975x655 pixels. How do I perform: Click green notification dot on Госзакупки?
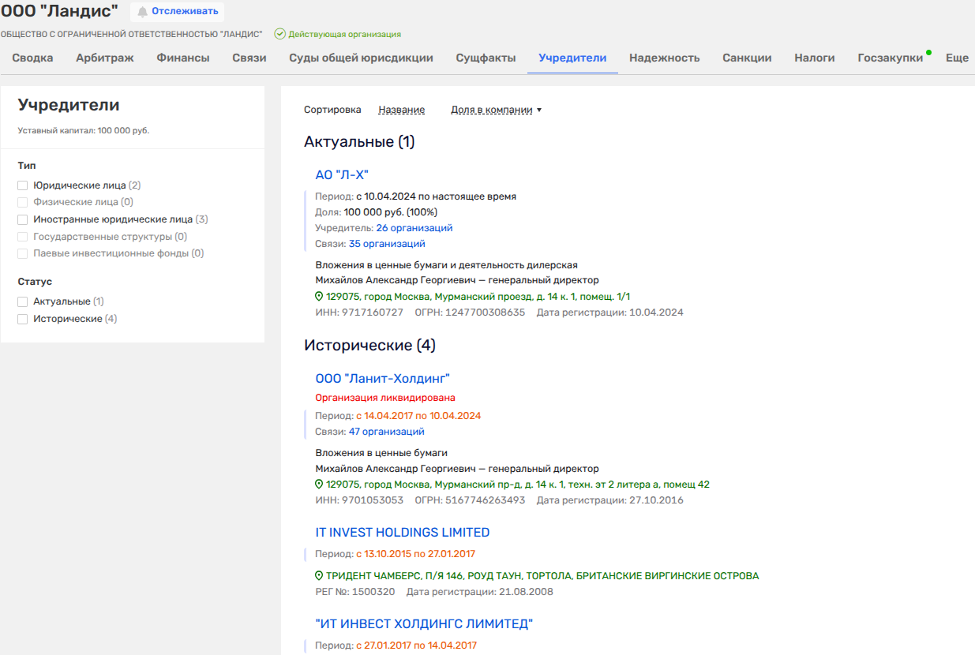tap(928, 53)
